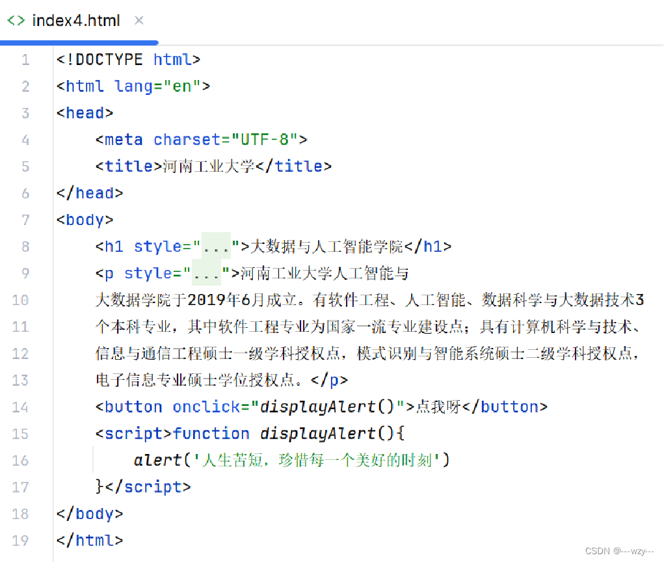Click the paragraph text 河南工业大学人工智能与
The width and height of the screenshot is (664, 562).
tap(325, 273)
